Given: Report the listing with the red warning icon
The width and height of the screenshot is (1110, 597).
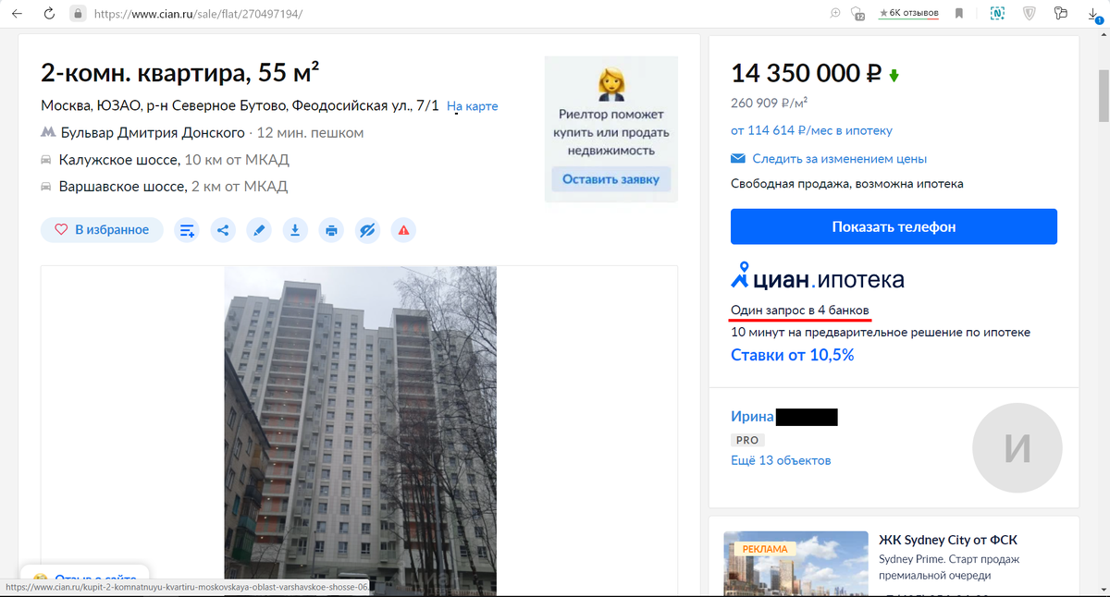Looking at the screenshot, I should 403,230.
